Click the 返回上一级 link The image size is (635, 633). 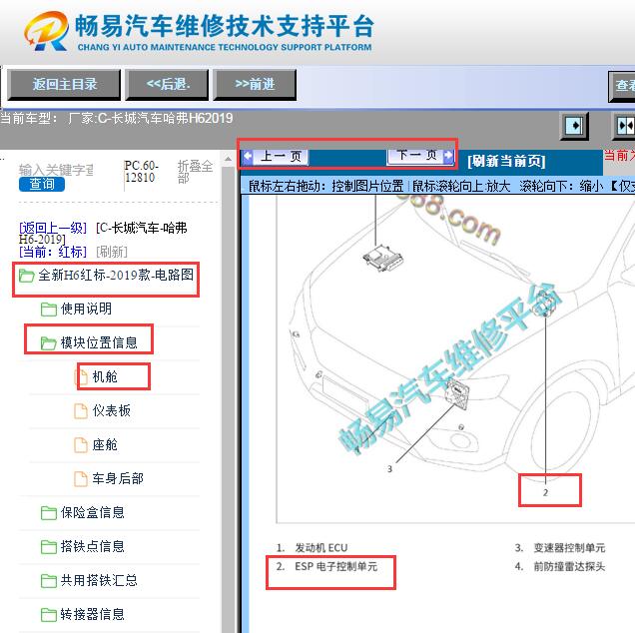coord(53,228)
